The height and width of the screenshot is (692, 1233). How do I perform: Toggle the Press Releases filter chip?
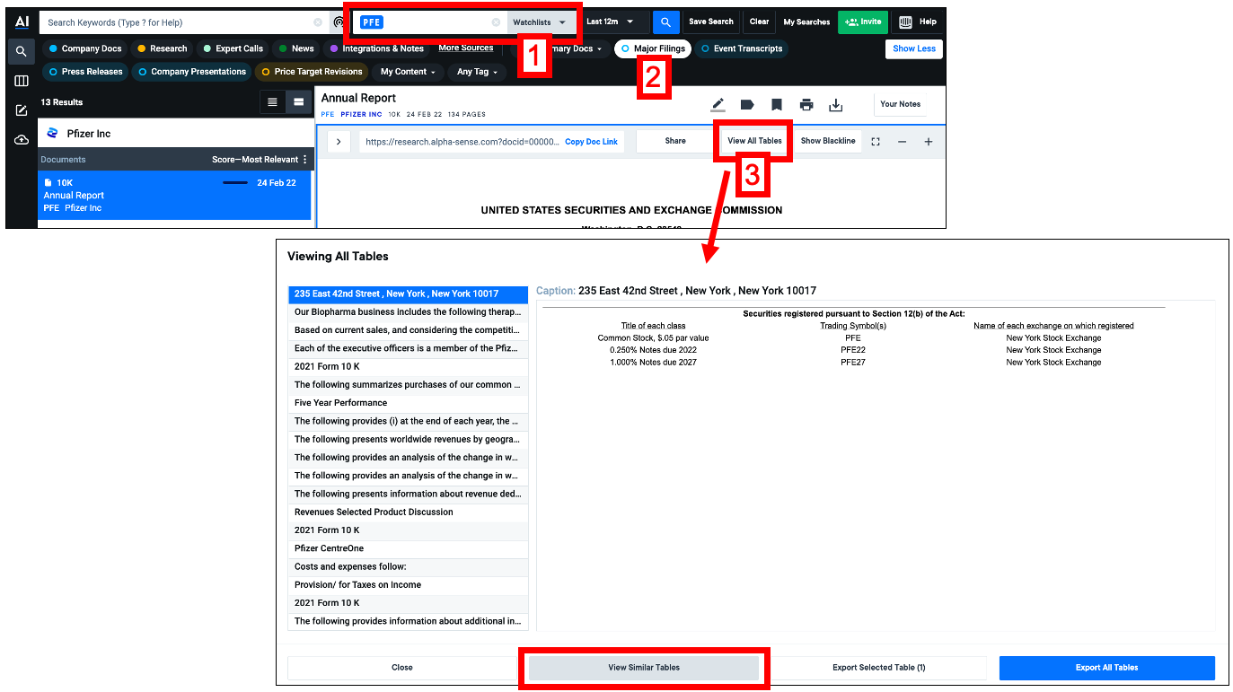point(84,72)
